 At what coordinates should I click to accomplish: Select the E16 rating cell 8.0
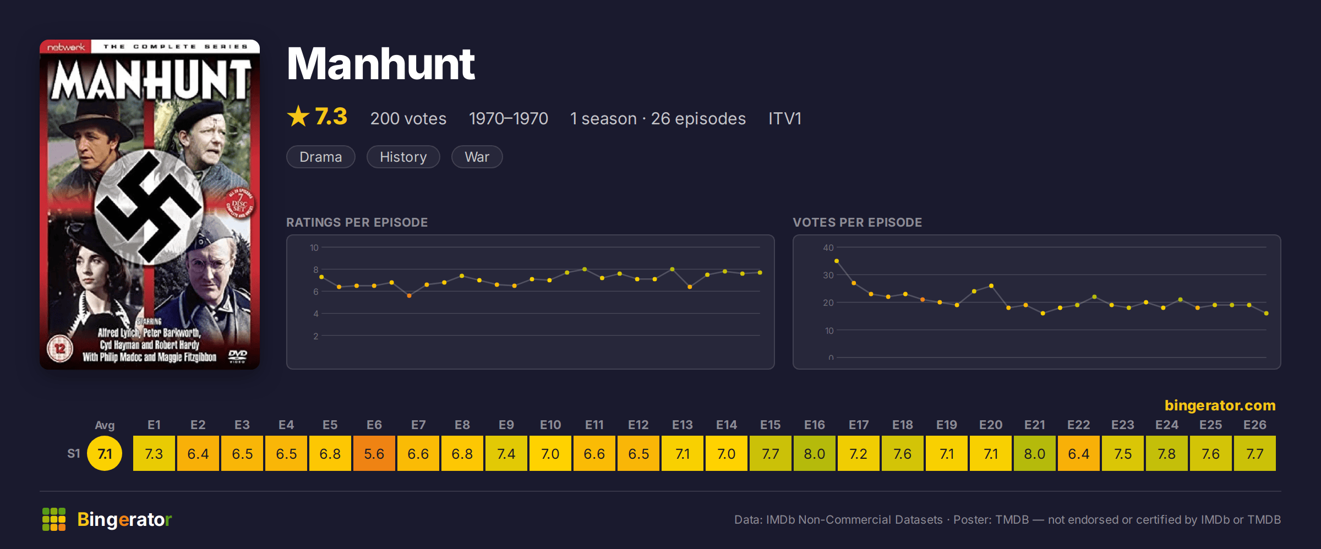[815, 453]
